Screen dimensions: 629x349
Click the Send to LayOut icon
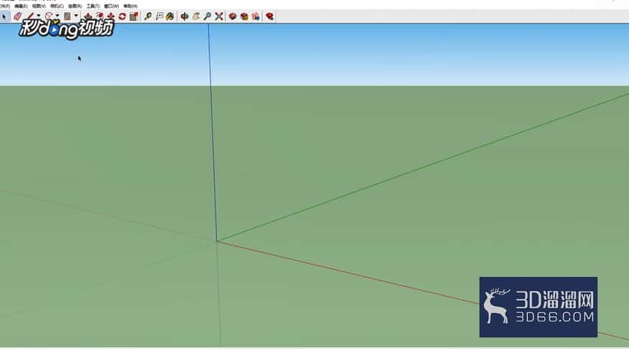(255, 16)
